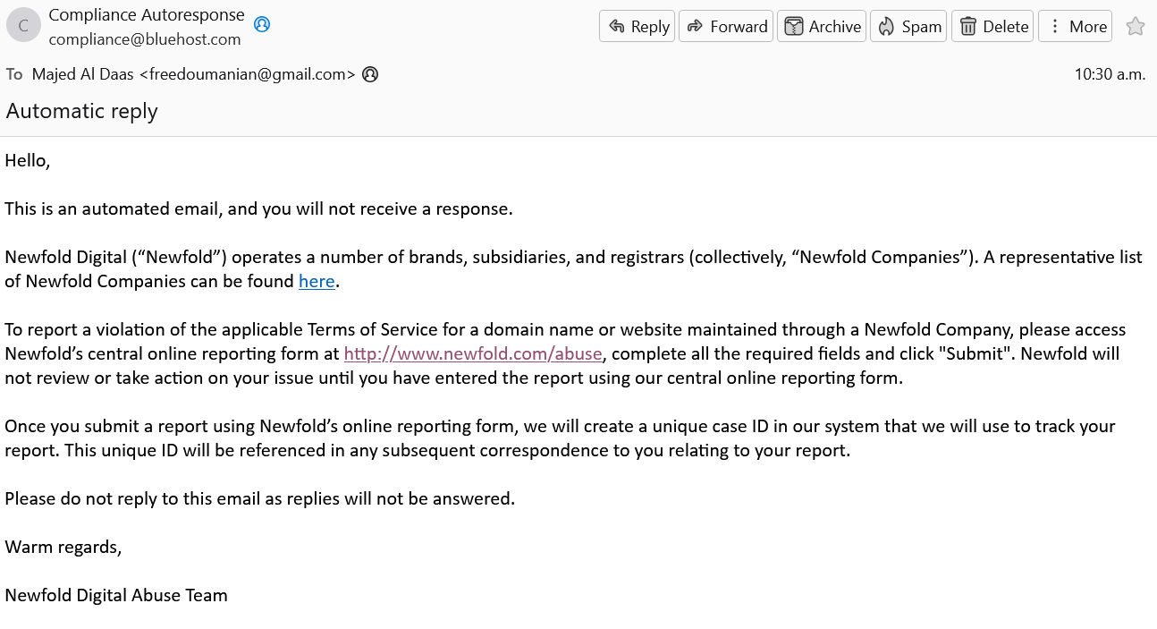
Task: Open the newfold.com/abuse reporting link
Action: click(x=473, y=353)
